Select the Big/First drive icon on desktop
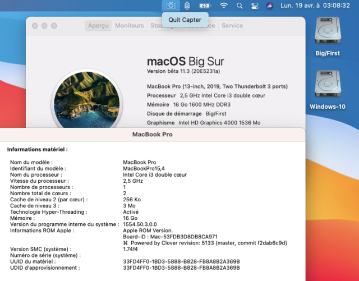359x281 pixels. click(328, 31)
